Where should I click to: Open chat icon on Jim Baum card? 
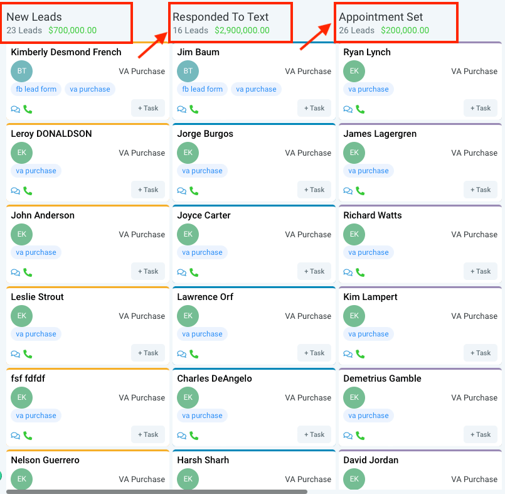[182, 109]
